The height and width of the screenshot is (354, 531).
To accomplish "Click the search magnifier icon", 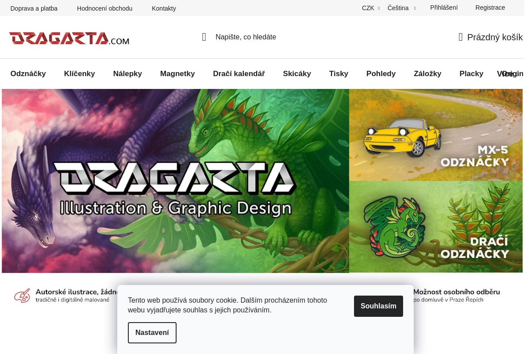I will click(204, 37).
